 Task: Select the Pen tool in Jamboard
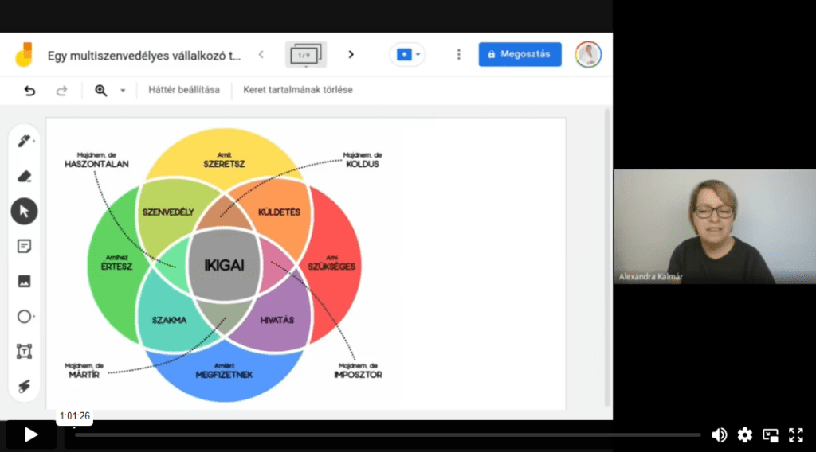pos(24,142)
